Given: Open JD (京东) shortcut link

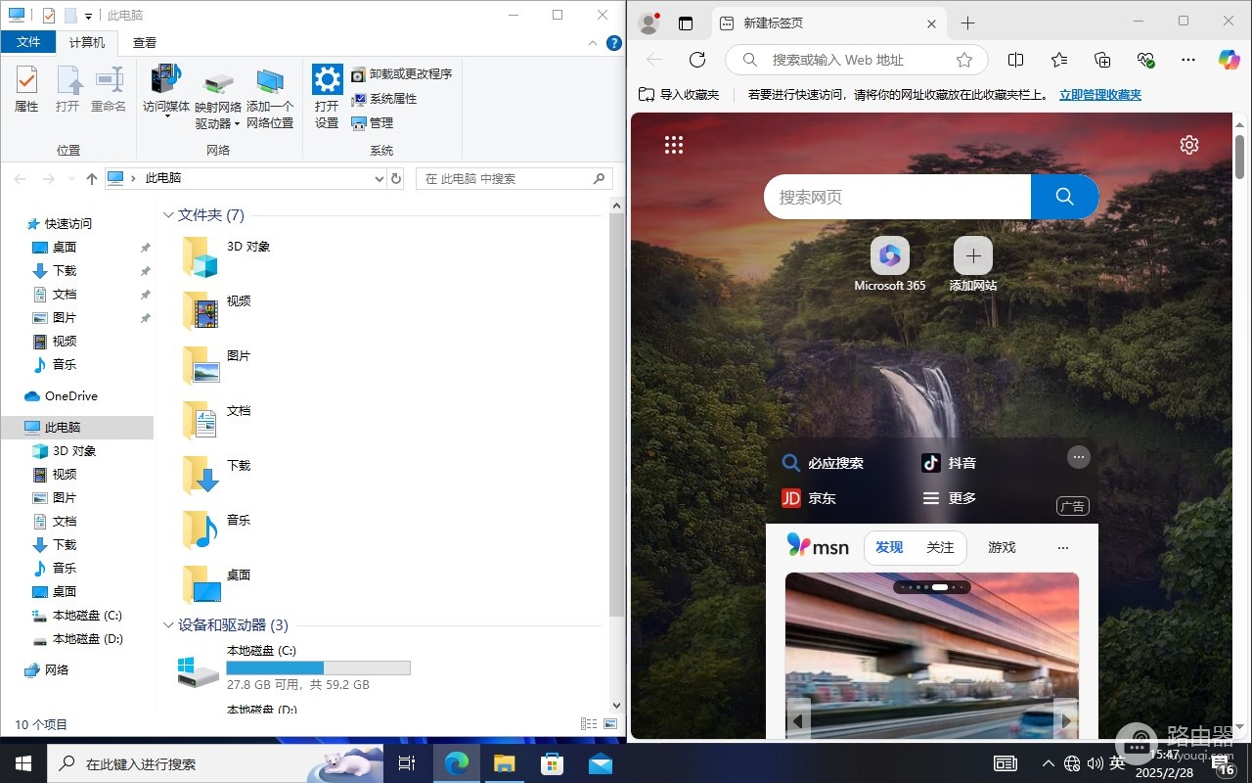Looking at the screenshot, I should tap(809, 498).
